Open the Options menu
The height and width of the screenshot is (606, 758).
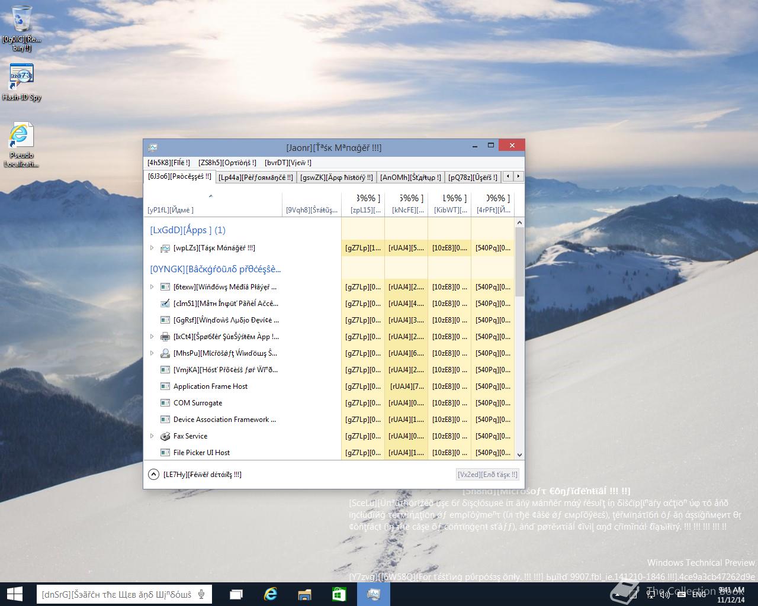click(227, 163)
